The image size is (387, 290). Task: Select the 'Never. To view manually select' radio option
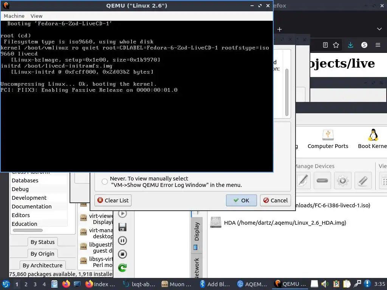(105, 182)
